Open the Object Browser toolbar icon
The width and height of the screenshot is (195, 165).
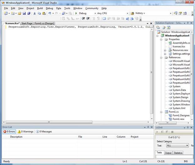pos(185,13)
